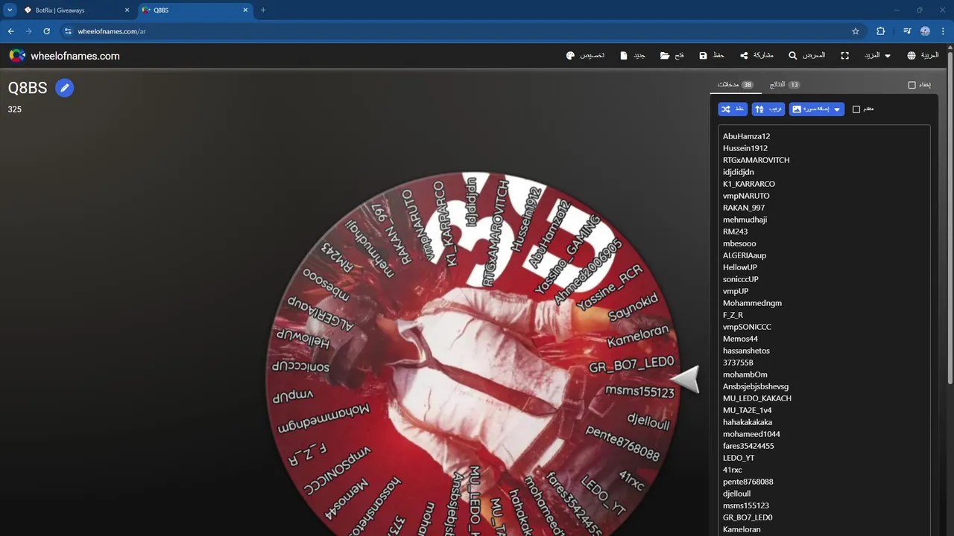Open a new browser tab

pyautogui.click(x=263, y=10)
